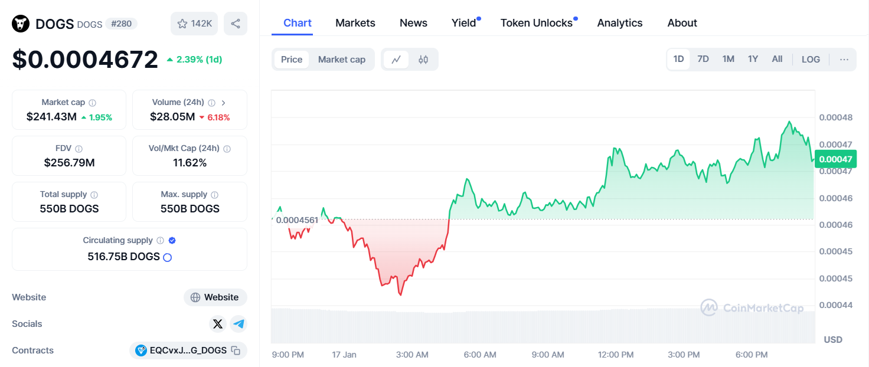The image size is (869, 367).
Task: Open the Token Unlocks tab
Action: pos(537,23)
